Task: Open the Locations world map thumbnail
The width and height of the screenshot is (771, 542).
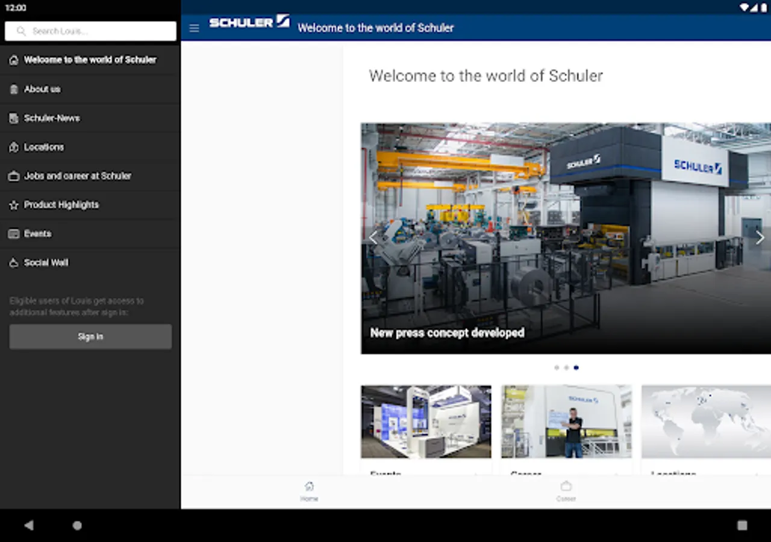Action: point(706,422)
